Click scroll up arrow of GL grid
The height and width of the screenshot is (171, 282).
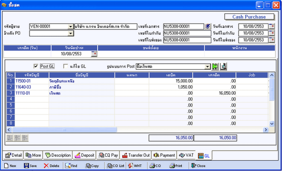(272, 75)
